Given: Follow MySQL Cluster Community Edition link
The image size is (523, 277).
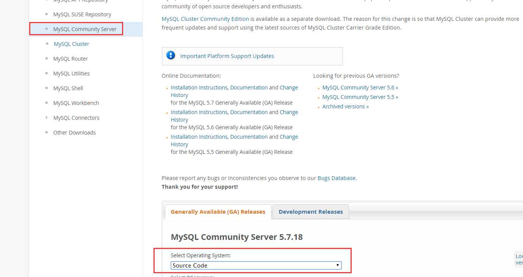Looking at the screenshot, I should [x=205, y=19].
